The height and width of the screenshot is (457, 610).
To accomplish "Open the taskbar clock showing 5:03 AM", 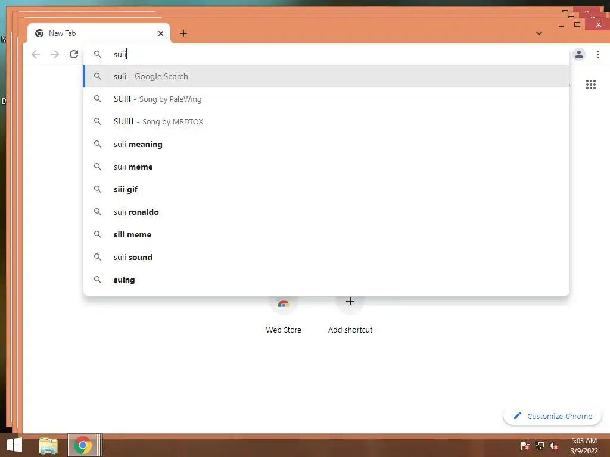I will coord(584,446).
